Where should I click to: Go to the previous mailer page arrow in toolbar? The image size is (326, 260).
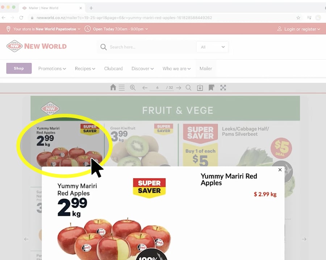click(x=145, y=88)
